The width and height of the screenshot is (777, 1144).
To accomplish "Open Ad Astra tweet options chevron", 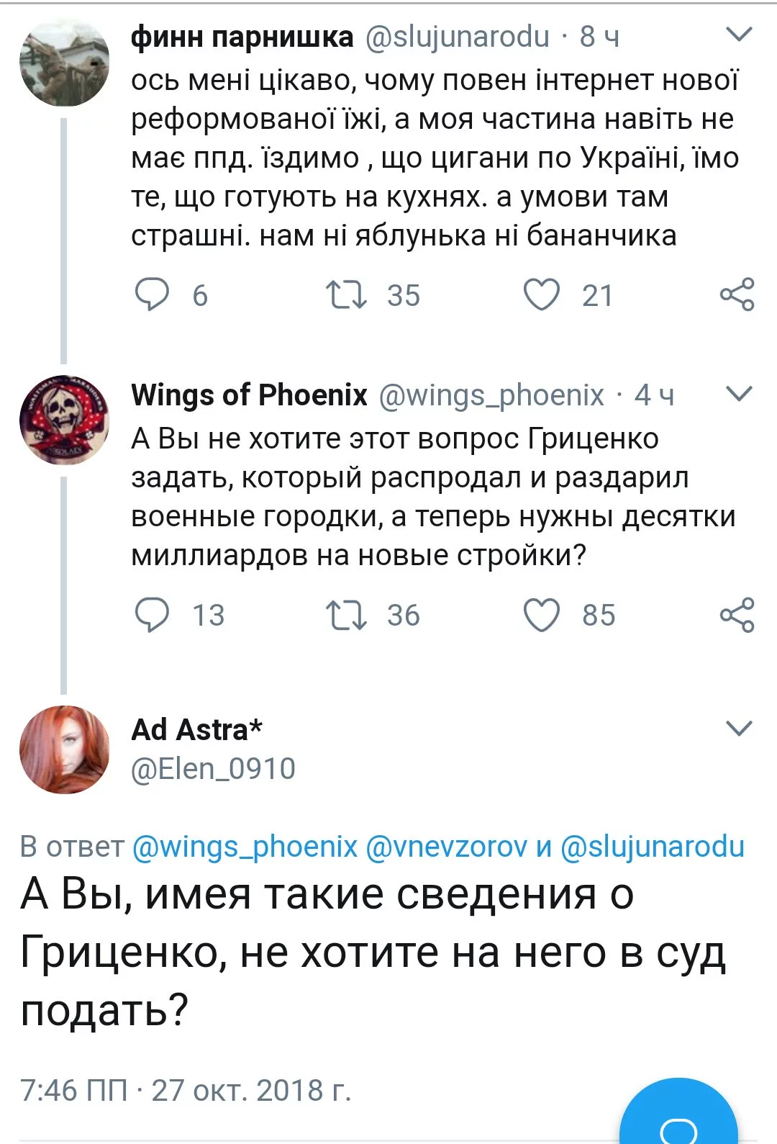I will (x=739, y=729).
